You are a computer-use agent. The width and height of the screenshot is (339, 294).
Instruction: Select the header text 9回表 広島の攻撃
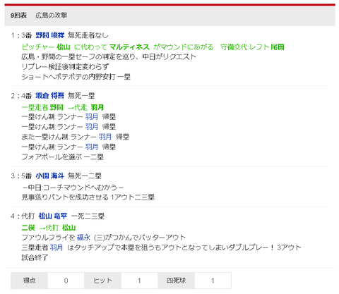click(x=39, y=16)
